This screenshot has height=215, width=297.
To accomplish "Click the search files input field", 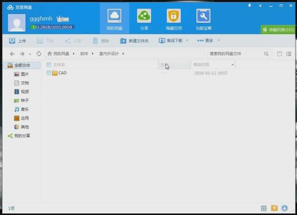I will click(235, 54).
